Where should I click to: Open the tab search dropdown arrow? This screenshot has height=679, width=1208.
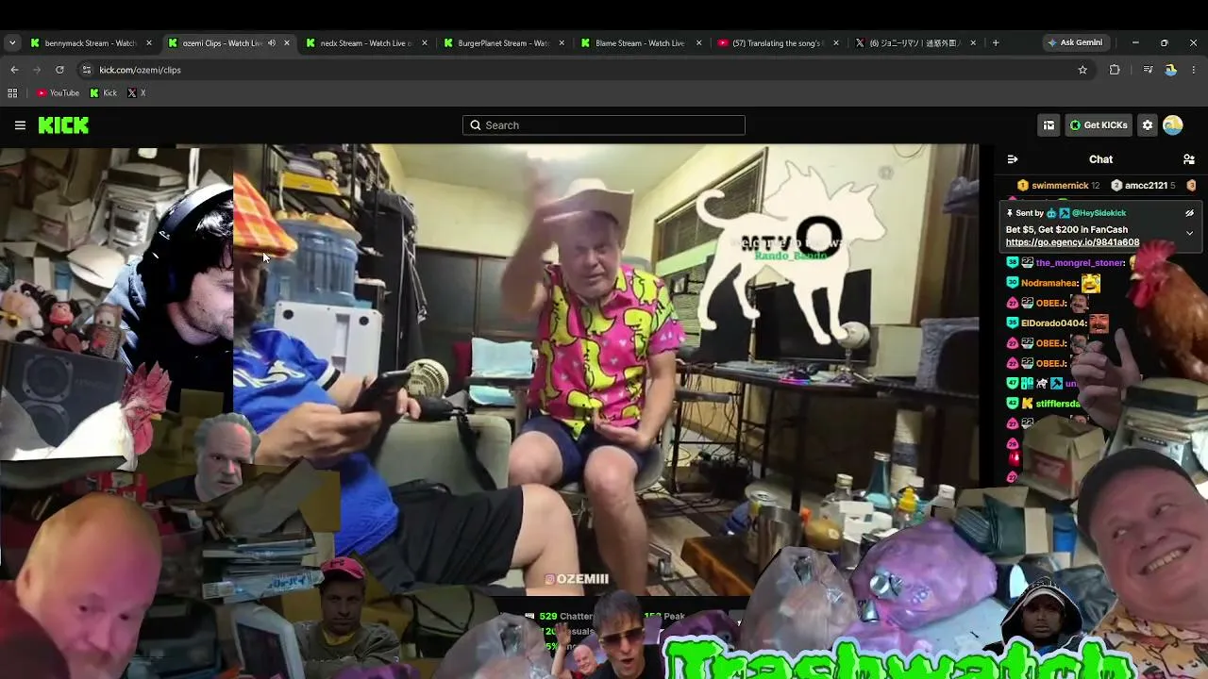pos(12,42)
